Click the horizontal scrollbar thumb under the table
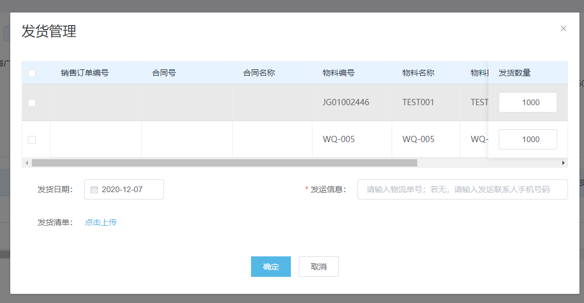Image resolution: width=584 pixels, height=303 pixels. [x=224, y=163]
